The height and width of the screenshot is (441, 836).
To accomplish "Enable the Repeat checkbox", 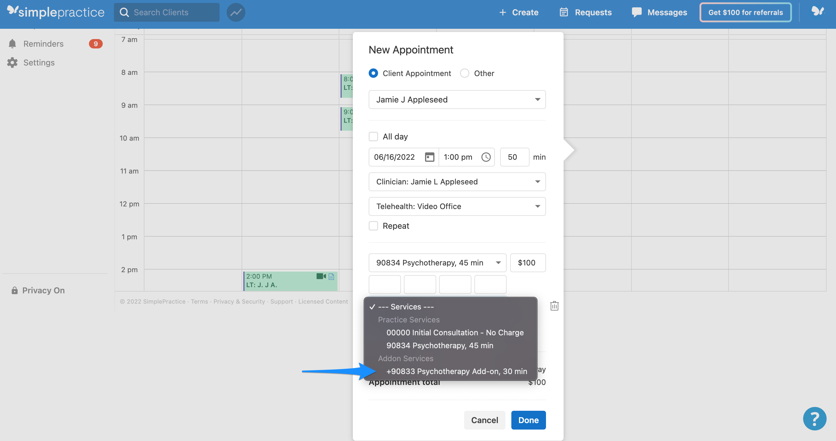I will pyautogui.click(x=373, y=225).
